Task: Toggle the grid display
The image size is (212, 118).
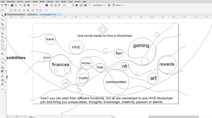Action: tap(85, 5)
